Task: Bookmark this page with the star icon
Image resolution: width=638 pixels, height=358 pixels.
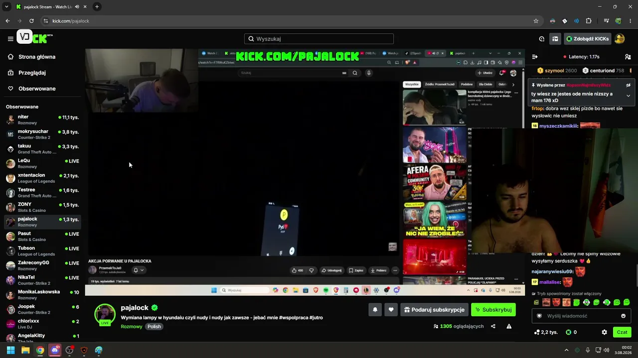Action: click(536, 21)
